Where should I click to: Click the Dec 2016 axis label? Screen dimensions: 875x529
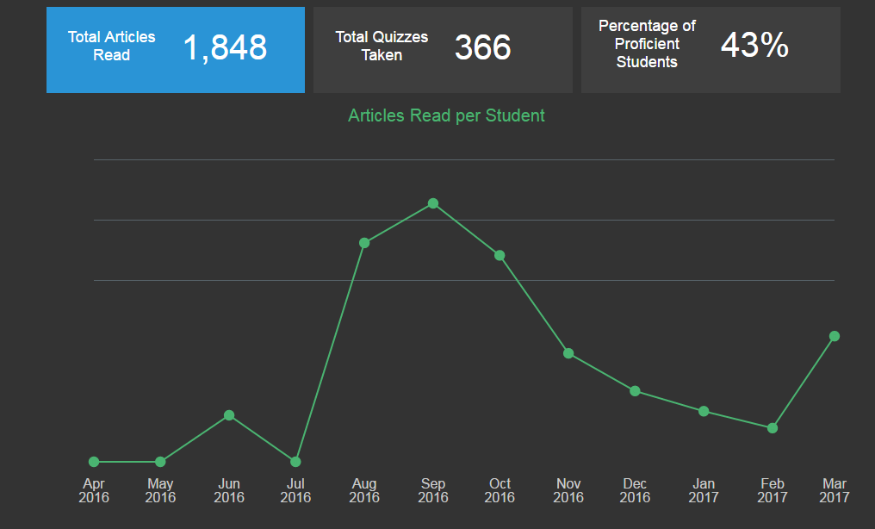tap(635, 490)
